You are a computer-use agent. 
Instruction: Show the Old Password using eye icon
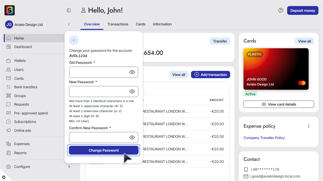coord(132,72)
